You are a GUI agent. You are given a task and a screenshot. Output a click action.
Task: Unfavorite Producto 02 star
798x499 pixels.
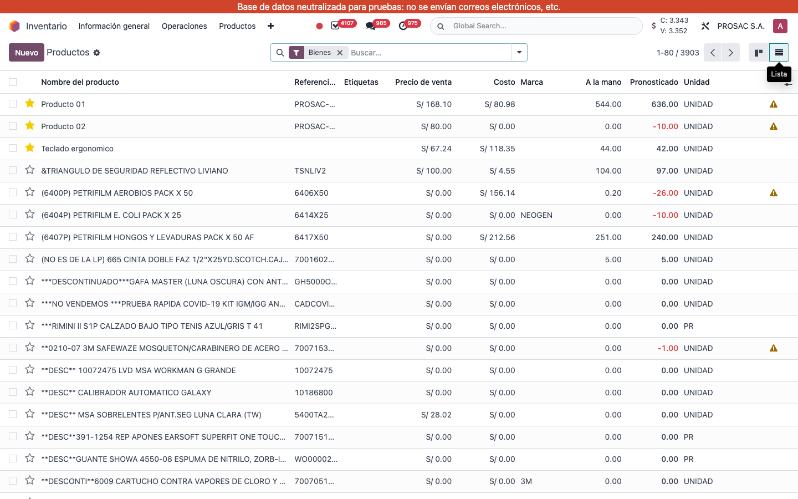coord(30,126)
